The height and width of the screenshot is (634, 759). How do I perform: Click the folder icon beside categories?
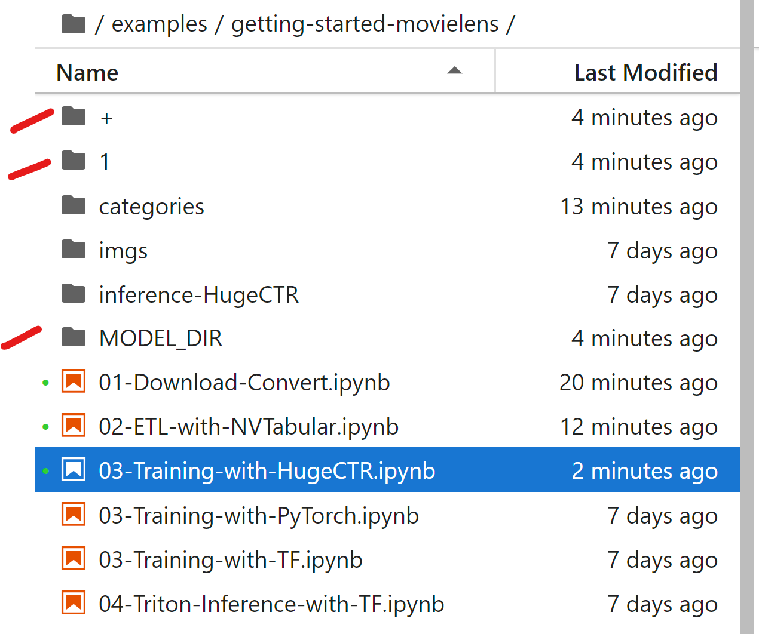coord(73,205)
